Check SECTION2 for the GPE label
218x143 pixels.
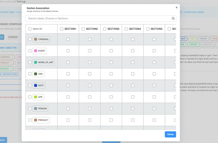click(90, 97)
